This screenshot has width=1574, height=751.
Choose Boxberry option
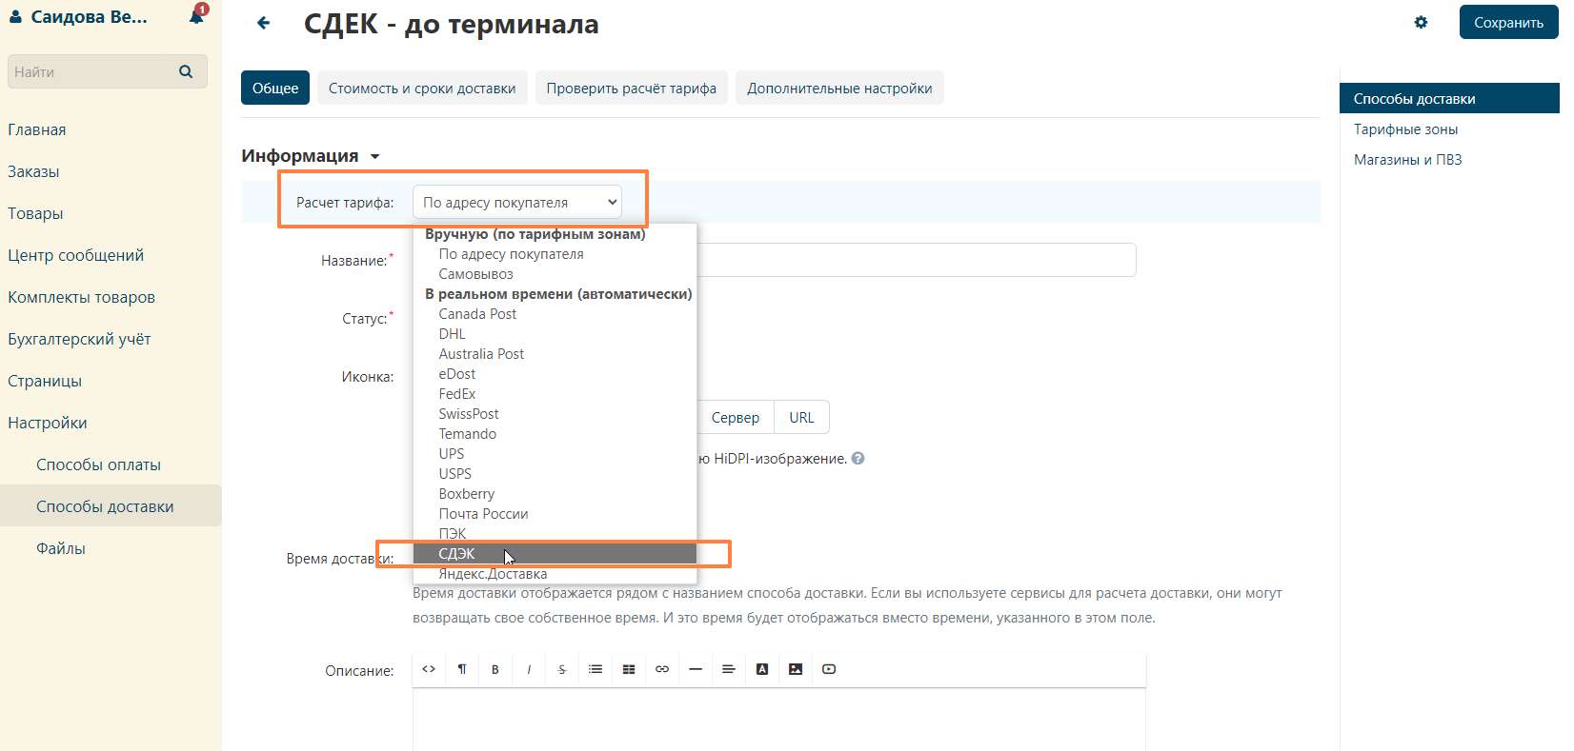(555, 494)
